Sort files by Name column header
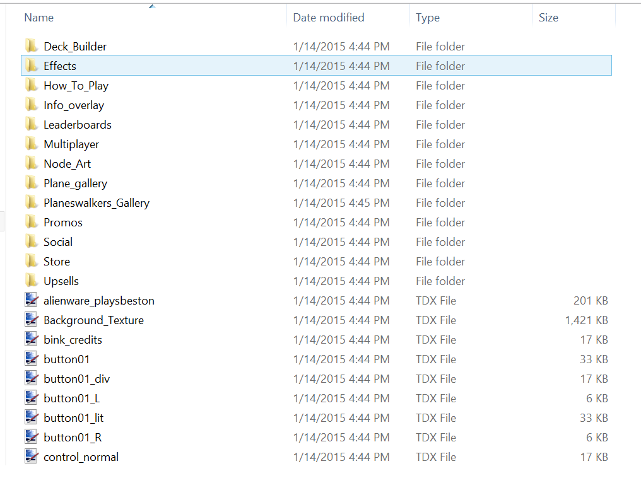This screenshot has height=483, width=641. (x=39, y=18)
